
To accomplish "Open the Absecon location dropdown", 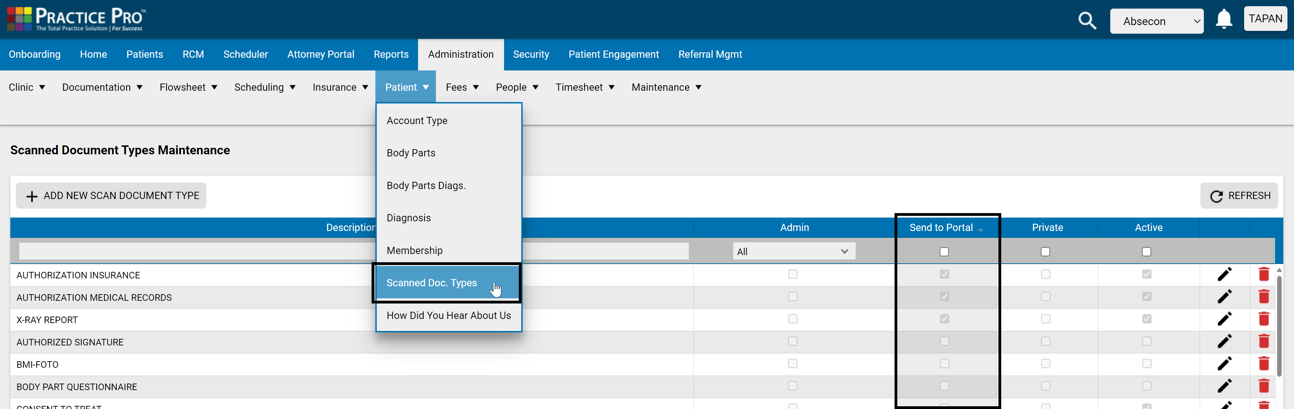I will pos(1157,21).
